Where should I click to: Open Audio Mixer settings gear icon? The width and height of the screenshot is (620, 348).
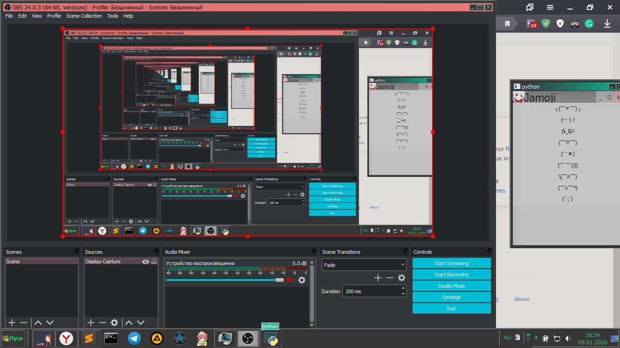(x=302, y=280)
